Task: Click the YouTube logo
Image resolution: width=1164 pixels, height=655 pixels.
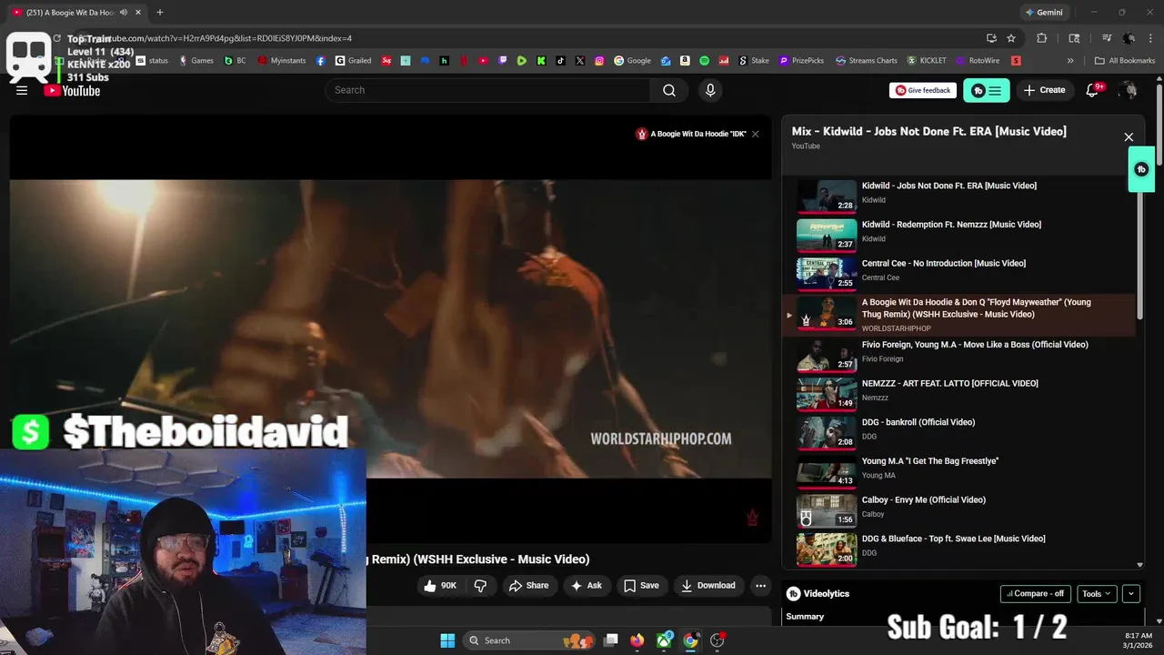Action: (72, 90)
